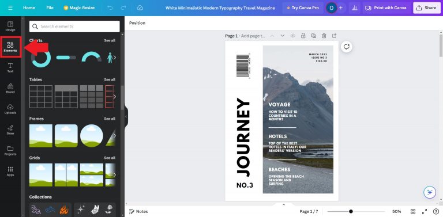This screenshot has width=443, height=217.
Task: Open the Canva assistant sparkle button
Action: (x=429, y=192)
